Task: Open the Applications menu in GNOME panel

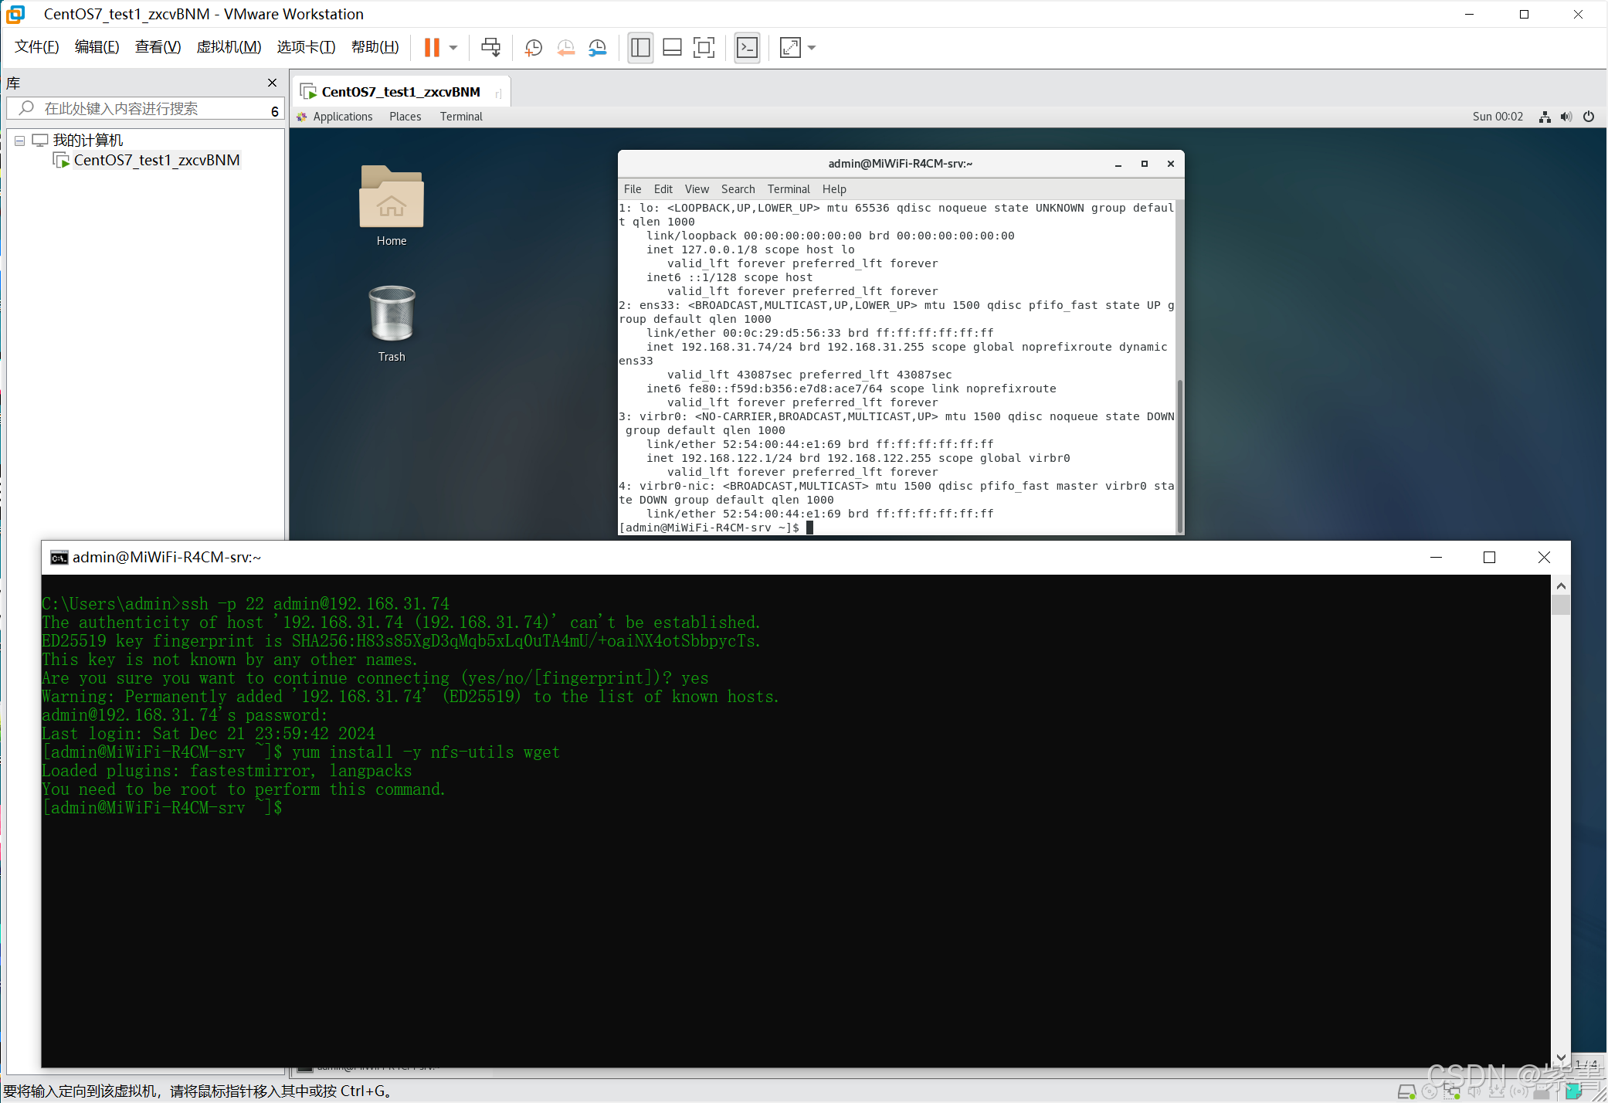Action: tap(342, 117)
